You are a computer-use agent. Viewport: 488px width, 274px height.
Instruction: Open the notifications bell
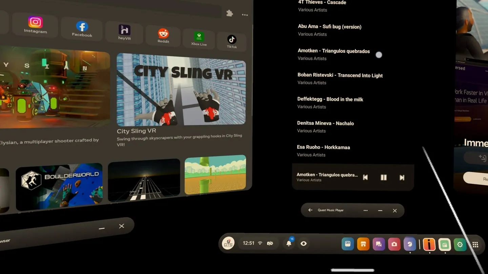pyautogui.click(x=289, y=244)
